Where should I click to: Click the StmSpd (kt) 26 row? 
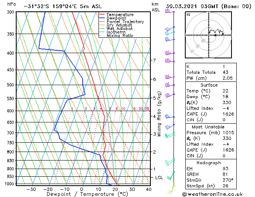(211, 186)
